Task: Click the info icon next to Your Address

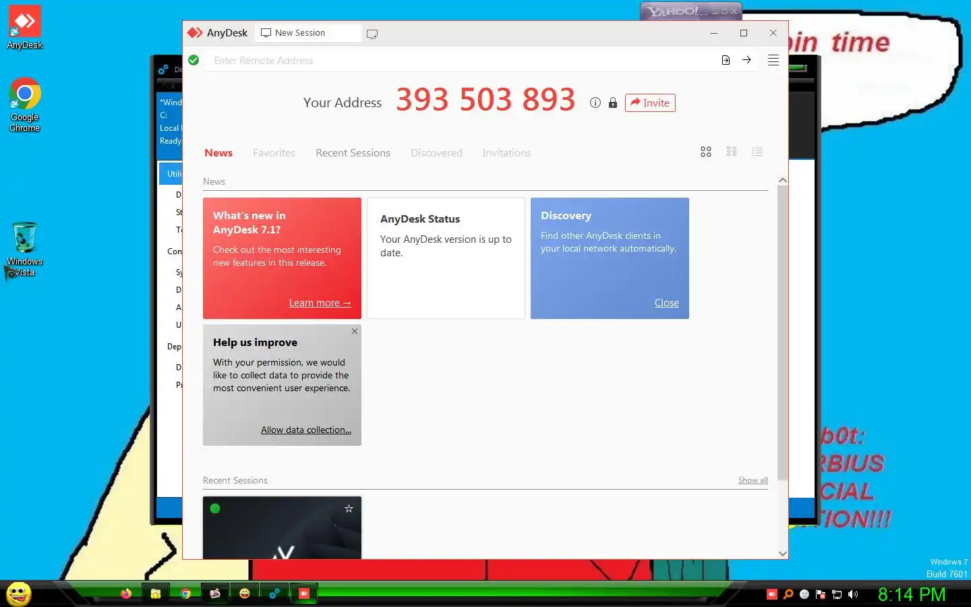Action: tap(595, 103)
